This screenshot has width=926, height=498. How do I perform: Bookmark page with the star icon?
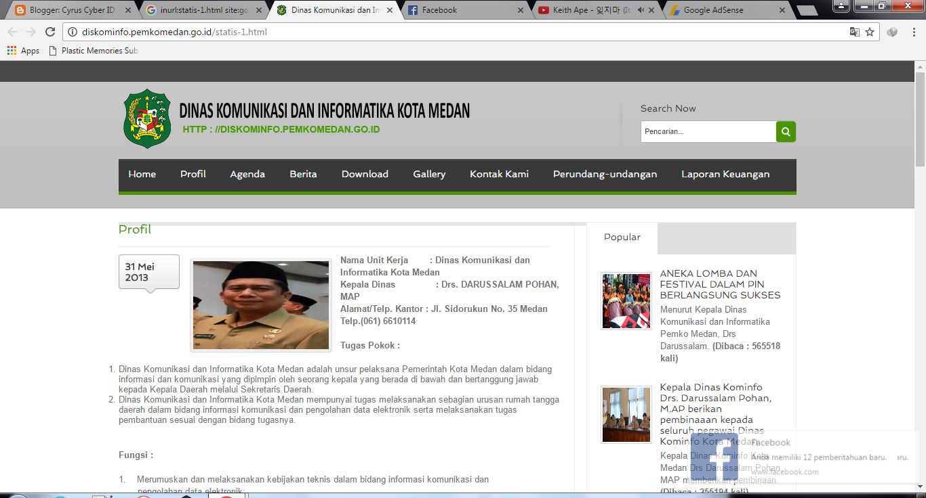(x=870, y=32)
